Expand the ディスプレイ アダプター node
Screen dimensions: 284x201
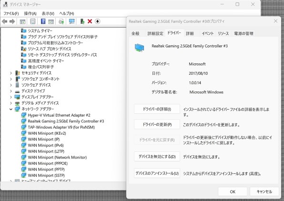point(11,97)
